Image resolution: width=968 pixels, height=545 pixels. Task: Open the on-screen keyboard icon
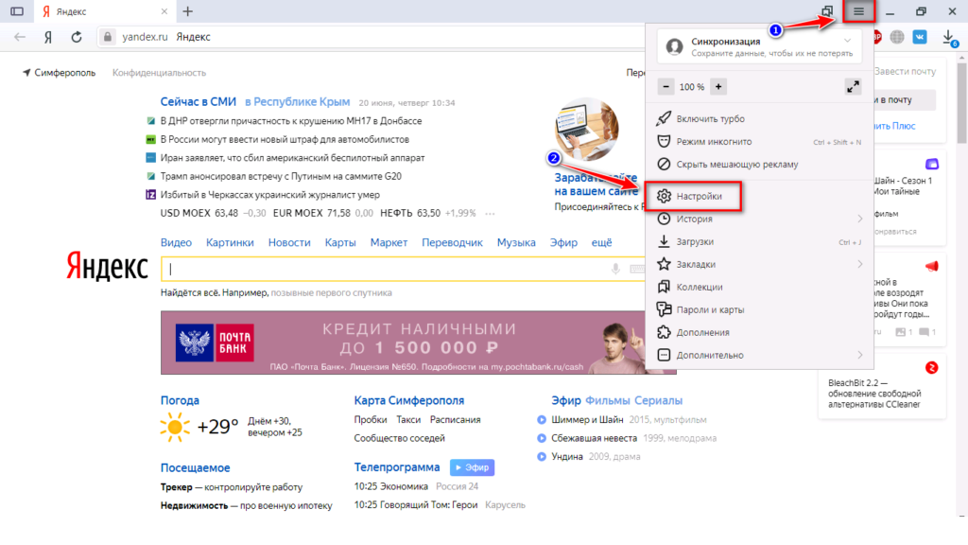pyautogui.click(x=637, y=269)
